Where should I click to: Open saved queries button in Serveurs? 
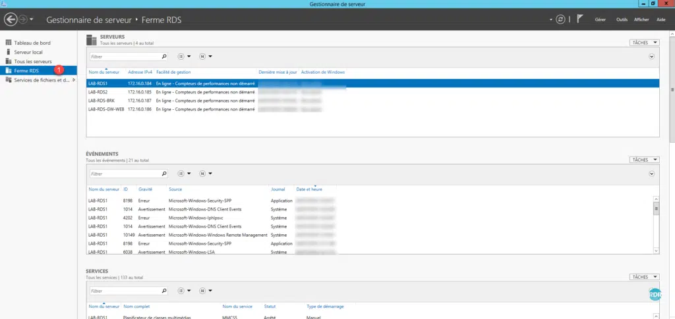[x=206, y=57]
